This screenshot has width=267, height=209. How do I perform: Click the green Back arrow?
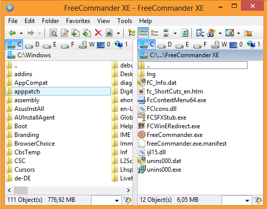(x=12, y=33)
